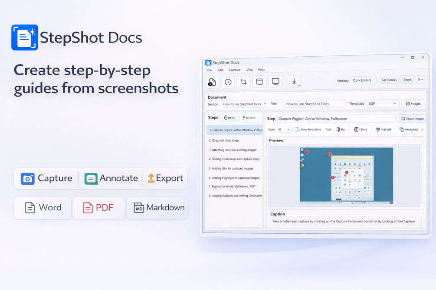The height and width of the screenshot is (290, 436).
Task: Select the crop region capture tool
Action: tap(243, 82)
